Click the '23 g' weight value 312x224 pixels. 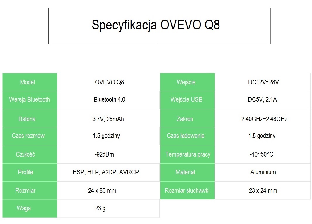(x=100, y=208)
